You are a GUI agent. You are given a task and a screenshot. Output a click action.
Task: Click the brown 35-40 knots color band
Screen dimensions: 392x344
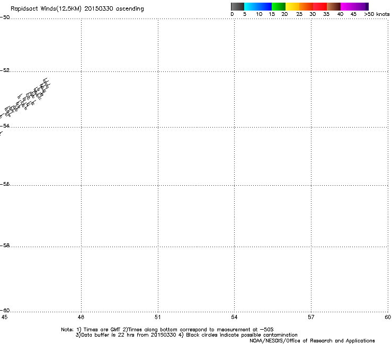pyautogui.click(x=334, y=6)
